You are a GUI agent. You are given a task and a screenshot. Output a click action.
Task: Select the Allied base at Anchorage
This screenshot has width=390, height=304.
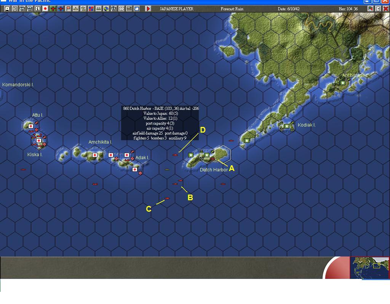click(x=343, y=83)
